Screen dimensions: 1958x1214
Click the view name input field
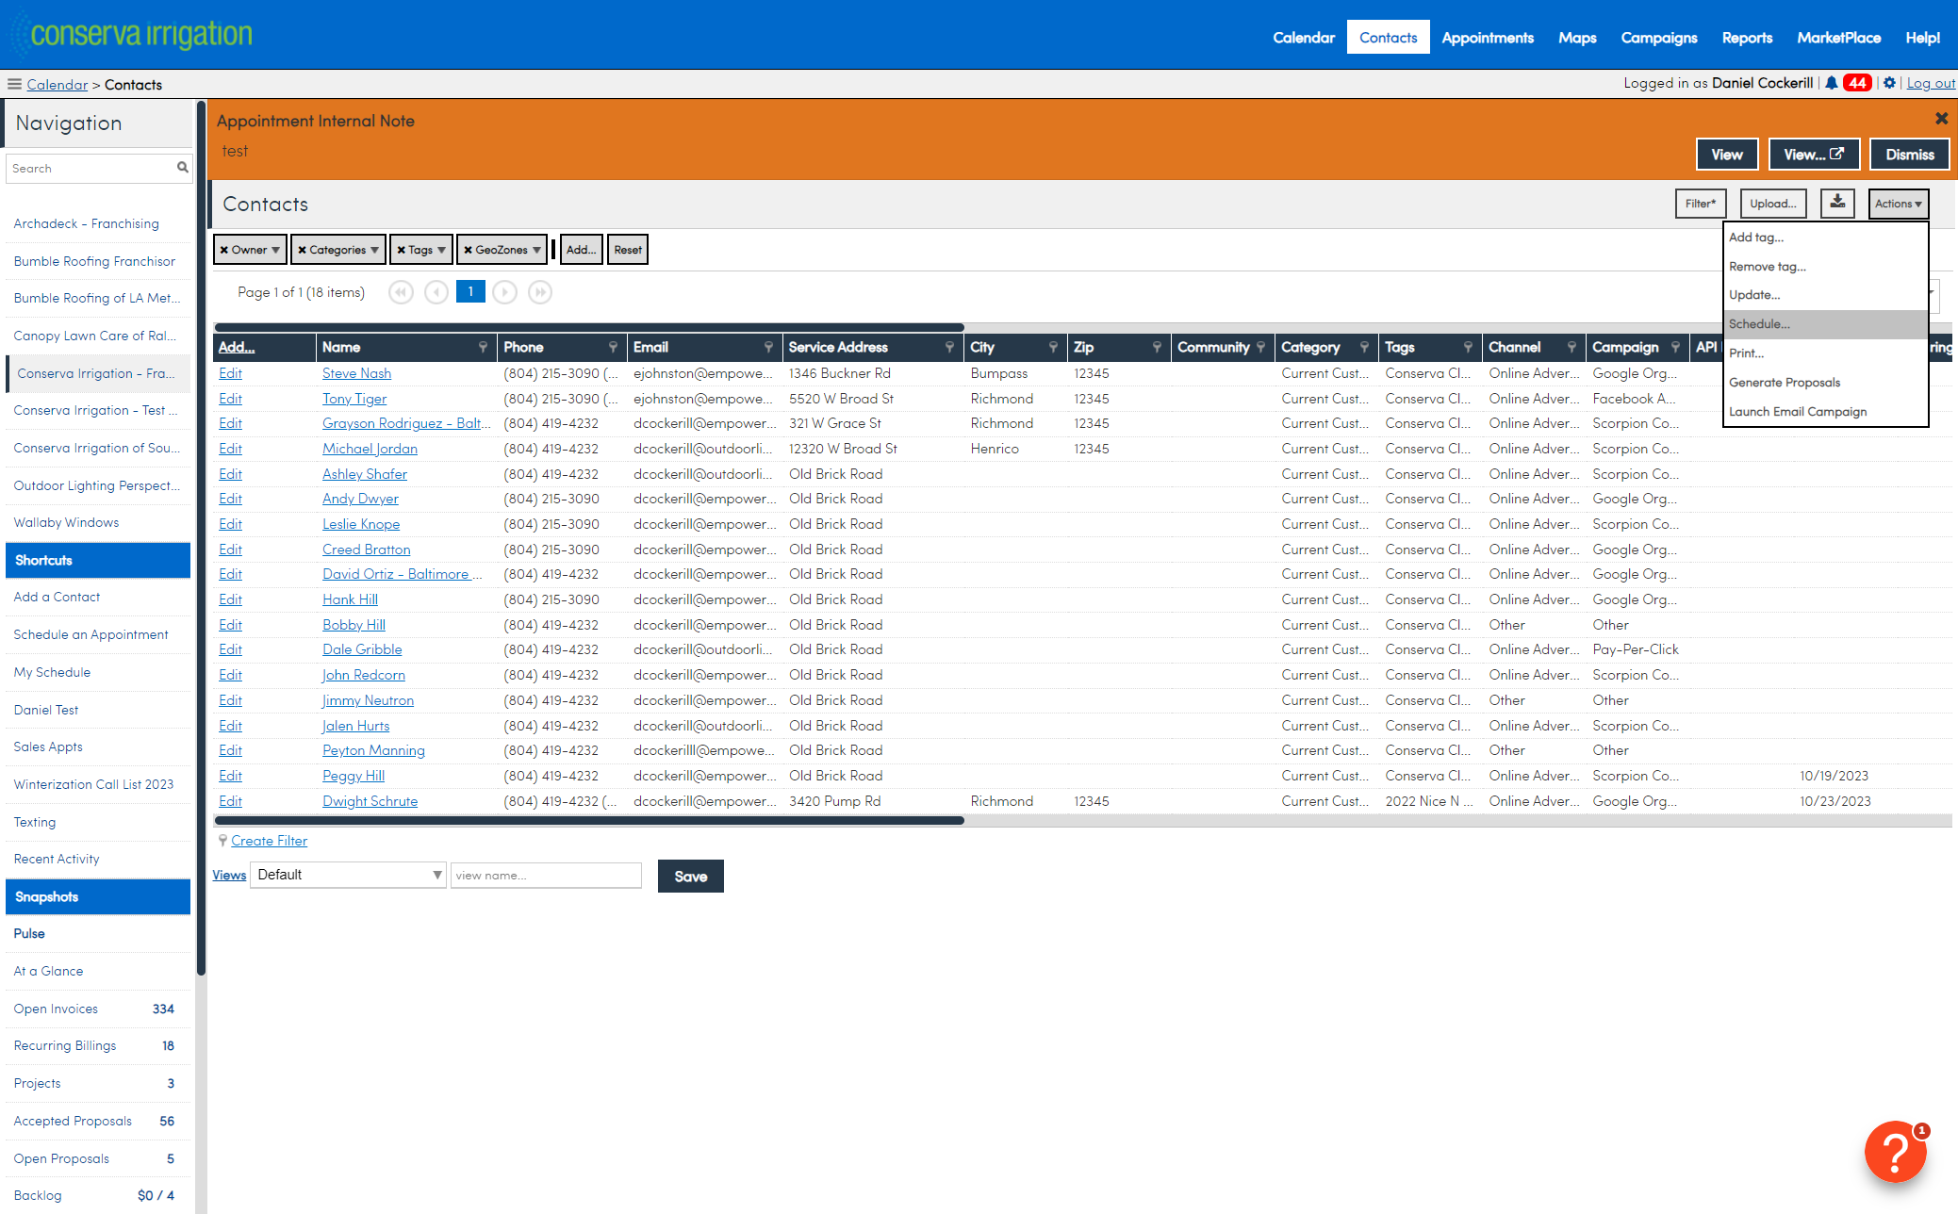point(546,876)
